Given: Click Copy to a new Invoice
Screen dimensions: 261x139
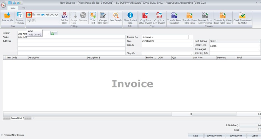Looking at the screenshot, I should coord(159,18).
